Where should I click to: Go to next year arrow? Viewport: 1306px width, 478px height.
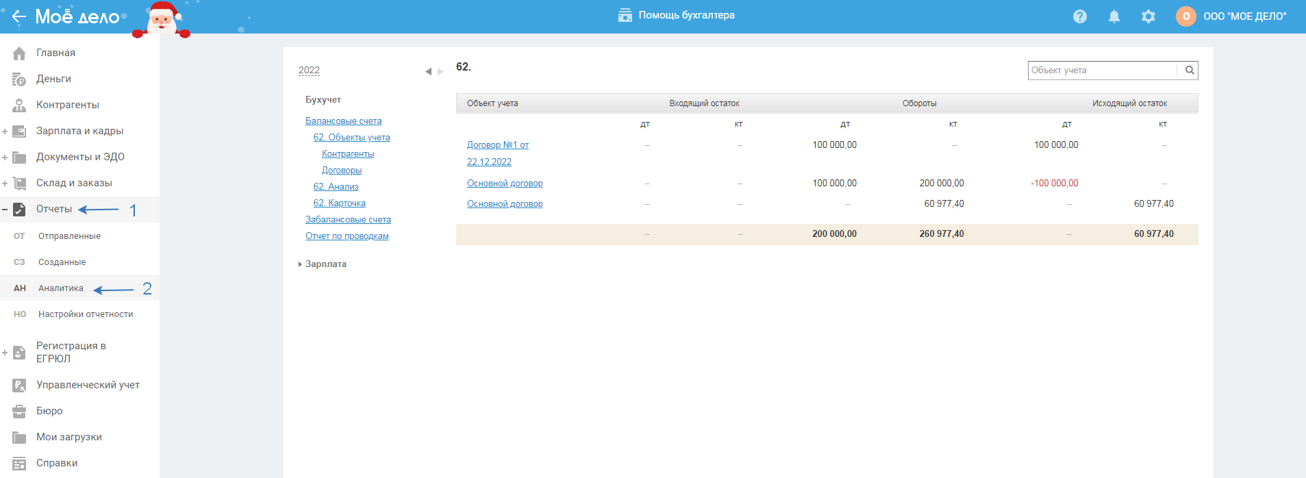click(440, 71)
